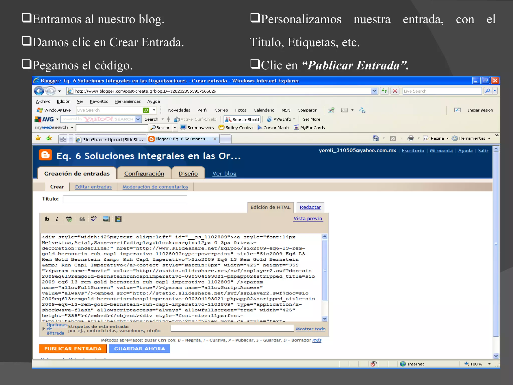Click the Título input field

[x=125, y=199]
